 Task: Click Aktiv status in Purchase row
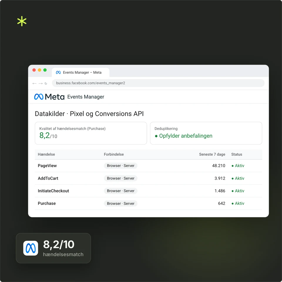[x=238, y=203]
